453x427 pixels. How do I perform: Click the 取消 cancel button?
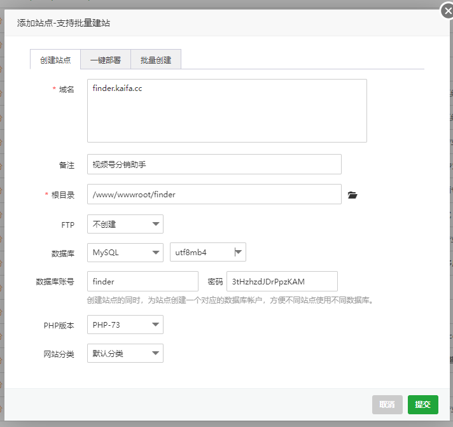point(387,405)
